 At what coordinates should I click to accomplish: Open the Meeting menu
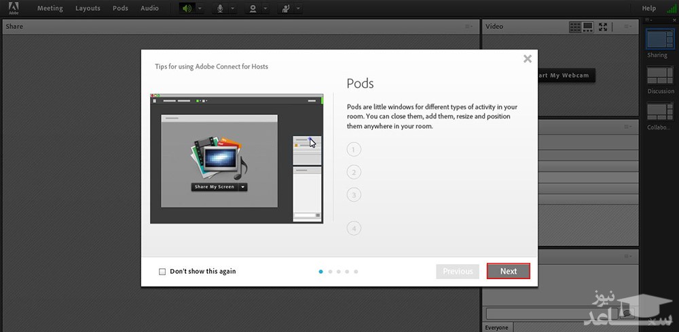click(x=50, y=9)
